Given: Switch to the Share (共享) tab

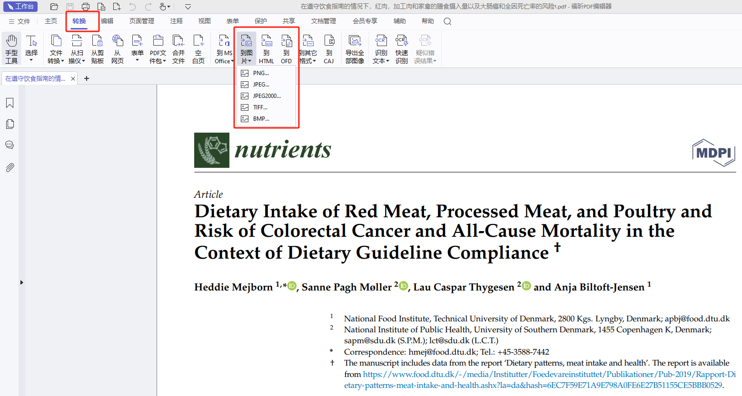Looking at the screenshot, I should [x=289, y=21].
